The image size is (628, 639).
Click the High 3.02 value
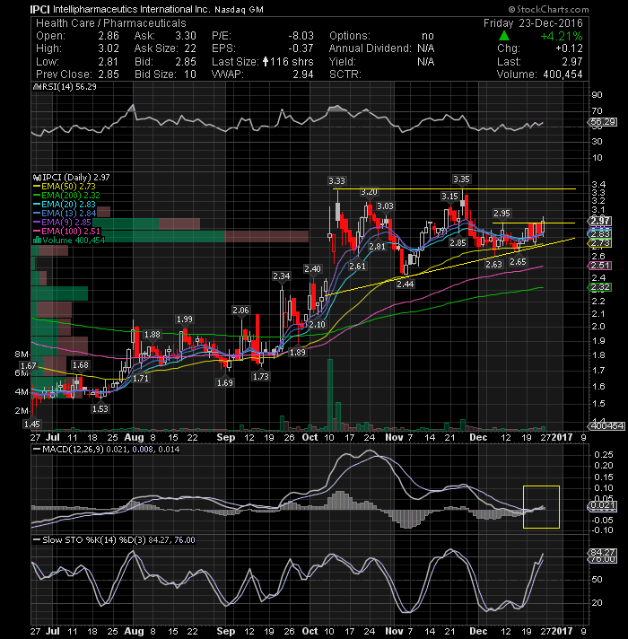point(109,48)
